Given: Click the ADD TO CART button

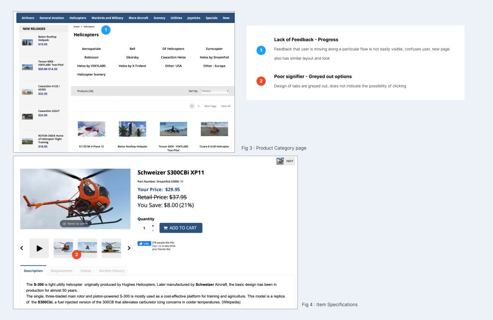Looking at the screenshot, I should pos(181,228).
